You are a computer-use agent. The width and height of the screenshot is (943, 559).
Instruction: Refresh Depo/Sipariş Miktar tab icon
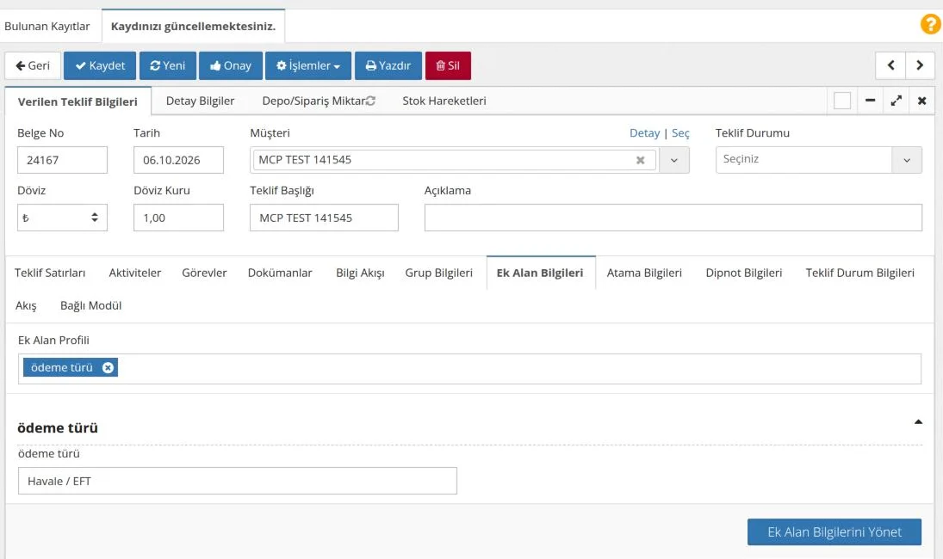click(x=370, y=101)
